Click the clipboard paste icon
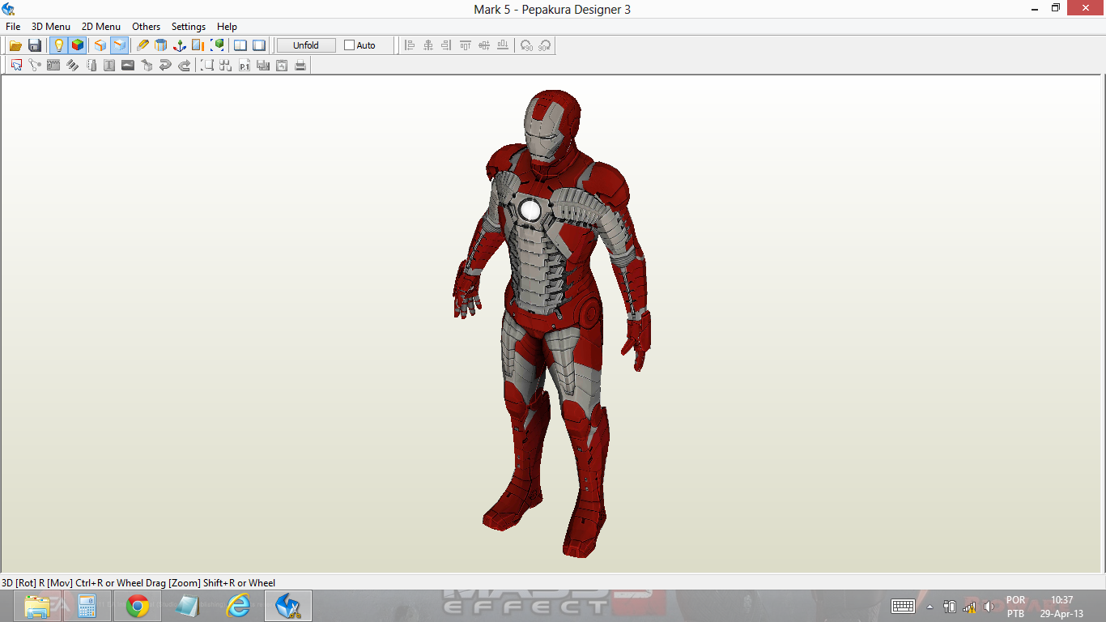Screen dimensions: 1106x622 [x=282, y=66]
